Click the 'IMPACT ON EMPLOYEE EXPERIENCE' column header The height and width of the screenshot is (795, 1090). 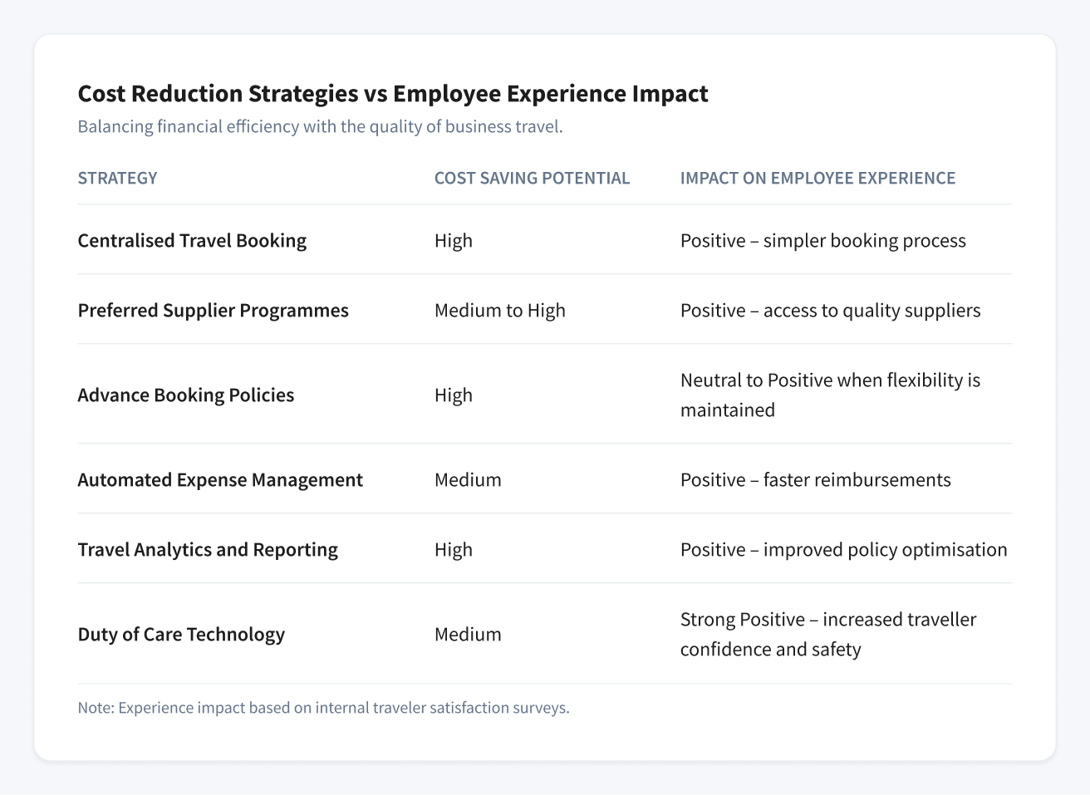click(x=818, y=178)
